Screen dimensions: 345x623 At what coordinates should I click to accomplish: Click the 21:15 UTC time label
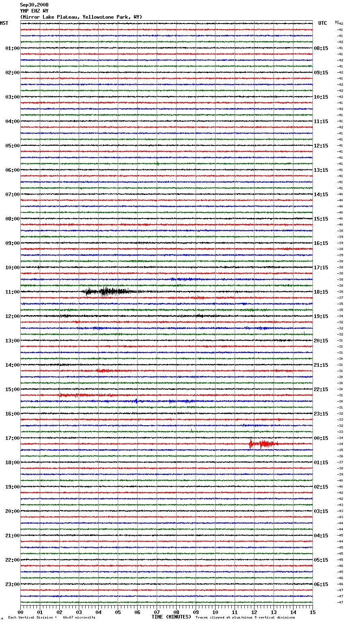point(321,365)
